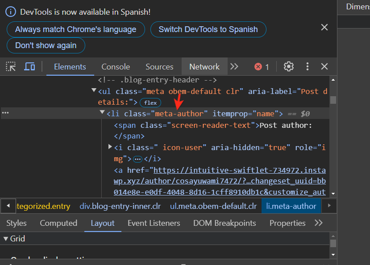The height and width of the screenshot is (265, 370).
Task: Toggle the flex badge on the ul element
Action: 150,102
